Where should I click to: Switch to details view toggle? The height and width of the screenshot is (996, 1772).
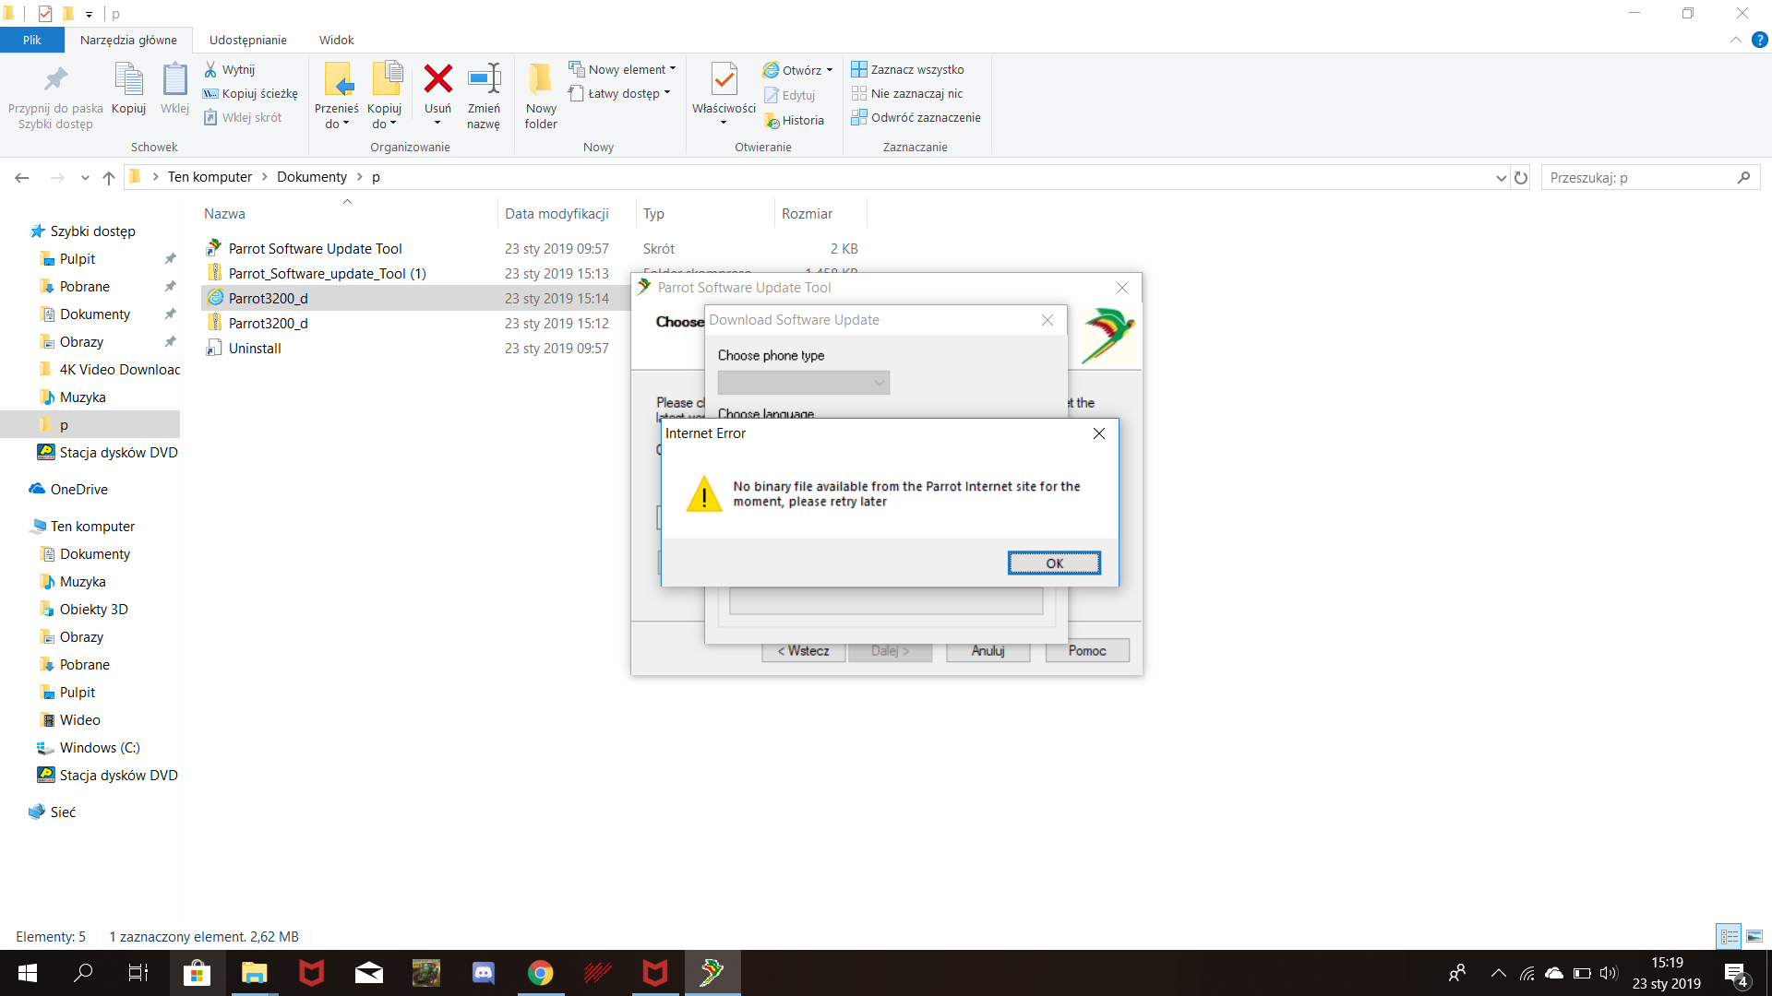(x=1730, y=936)
